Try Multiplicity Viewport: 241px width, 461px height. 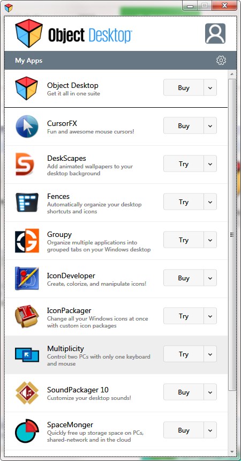pos(184,354)
